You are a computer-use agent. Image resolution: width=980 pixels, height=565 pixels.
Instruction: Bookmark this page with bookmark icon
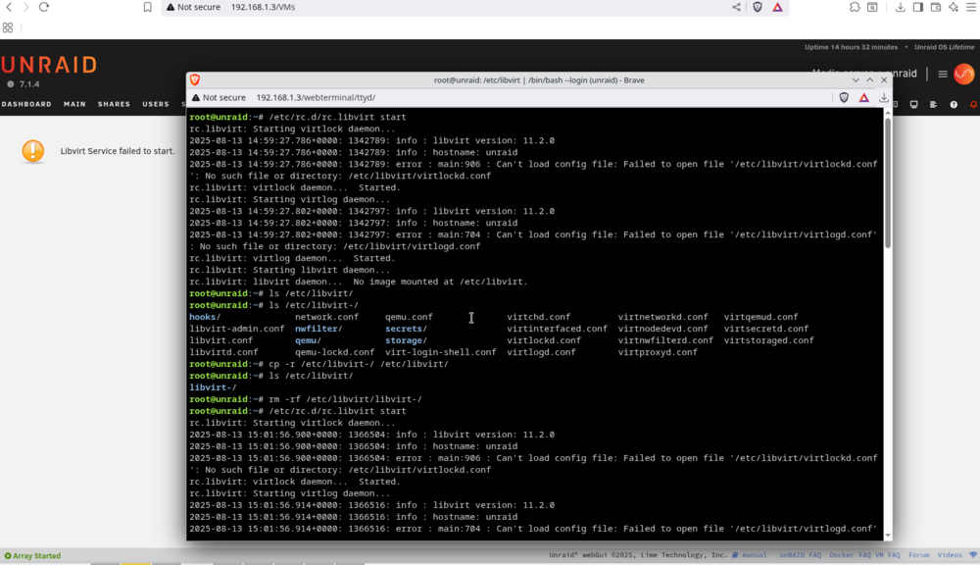[x=148, y=7]
